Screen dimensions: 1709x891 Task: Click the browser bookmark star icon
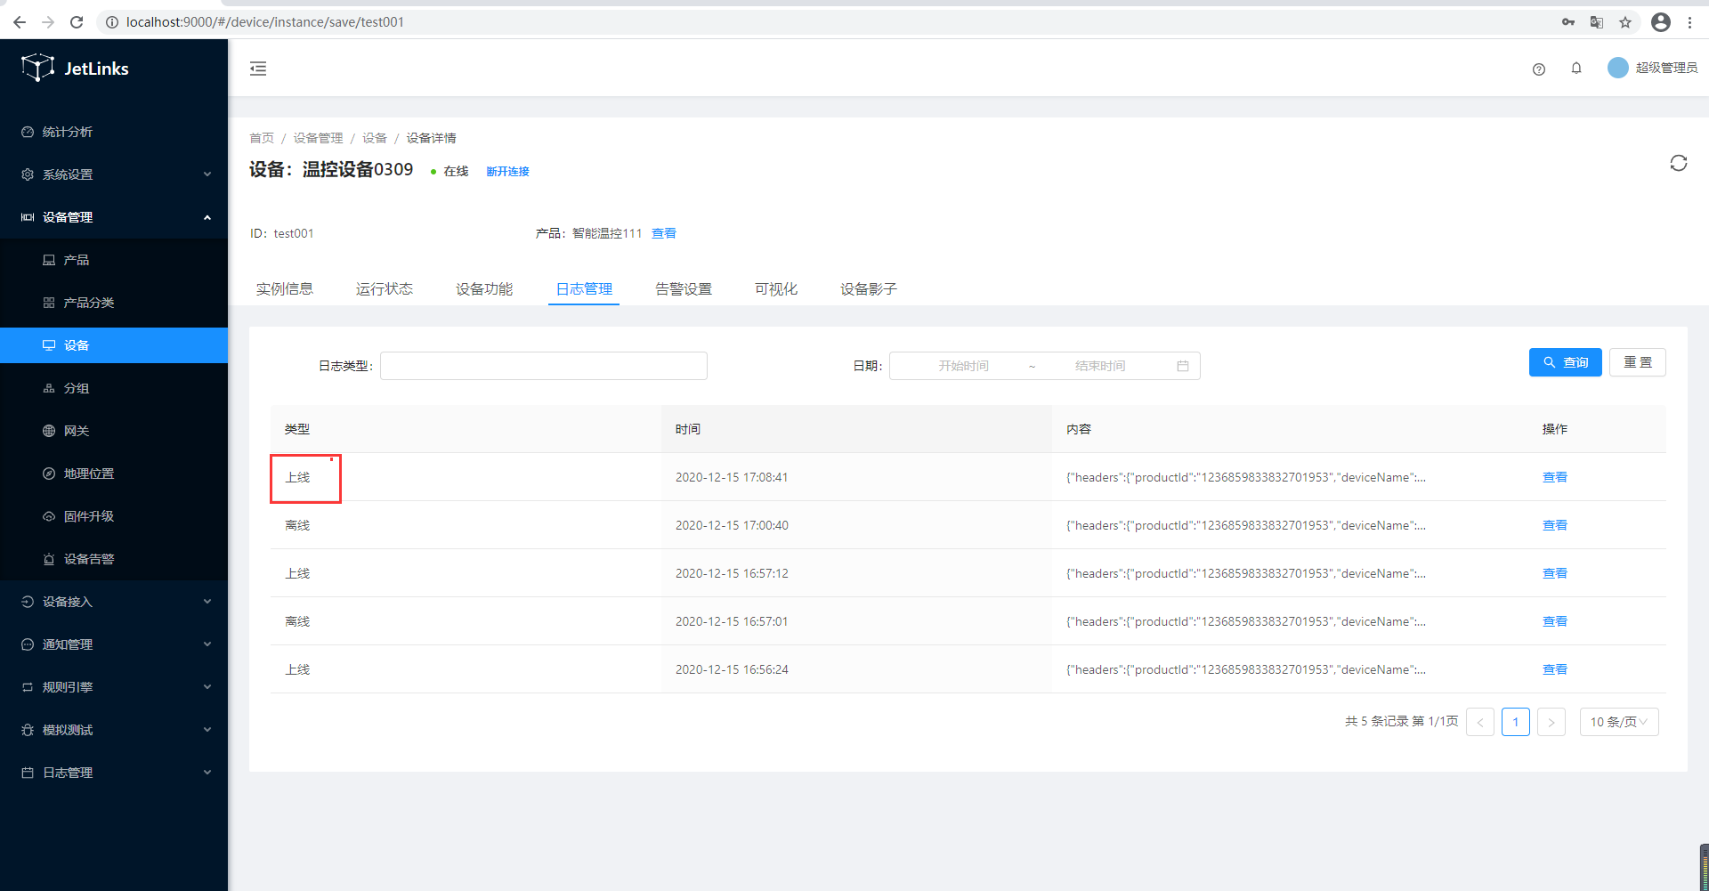(1624, 22)
